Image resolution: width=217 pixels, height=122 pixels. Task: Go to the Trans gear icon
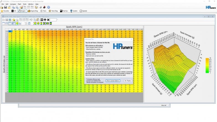tap(43, 11)
